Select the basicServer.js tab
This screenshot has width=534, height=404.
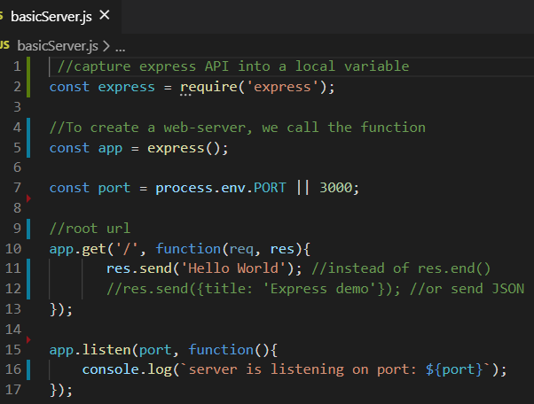pyautogui.click(x=51, y=16)
